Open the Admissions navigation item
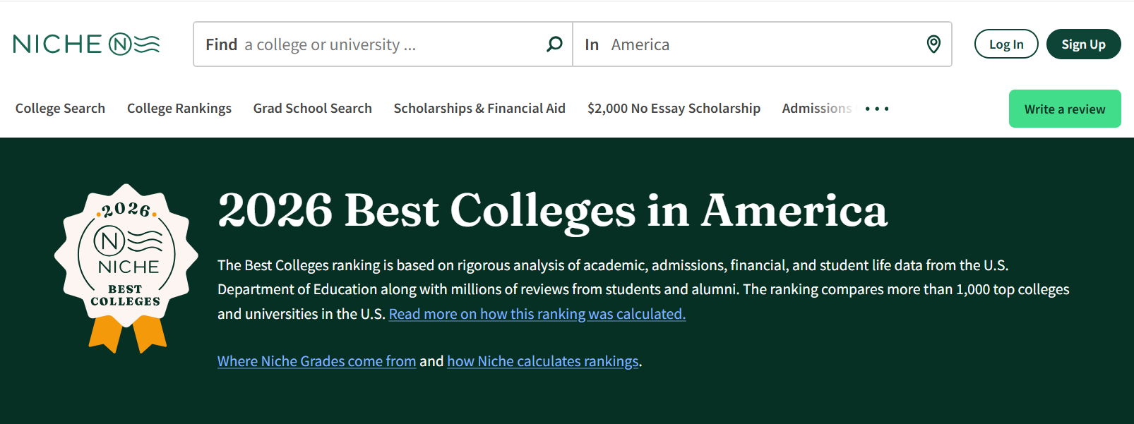 coord(816,109)
